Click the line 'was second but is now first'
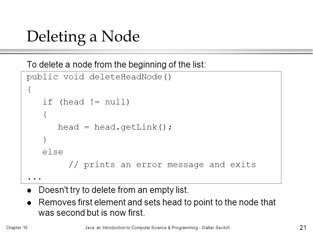Viewport: 313px width, 235px height. [92, 213]
